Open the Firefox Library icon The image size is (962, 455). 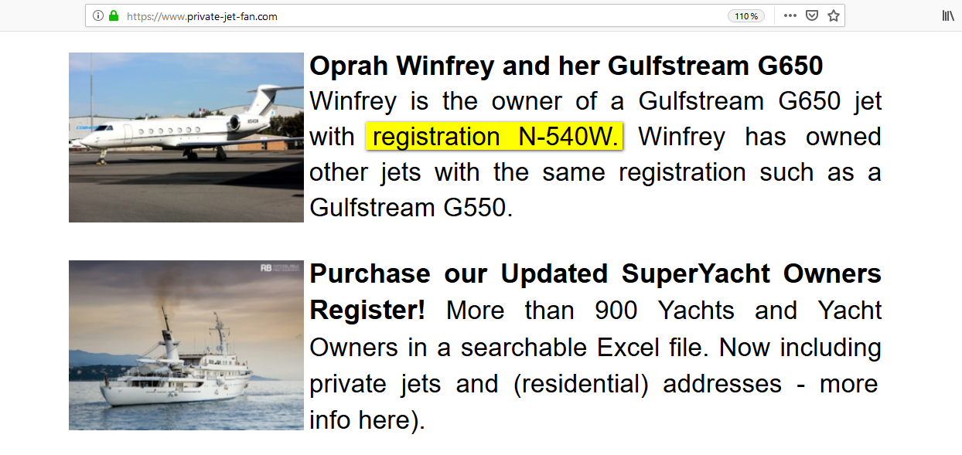click(x=947, y=15)
